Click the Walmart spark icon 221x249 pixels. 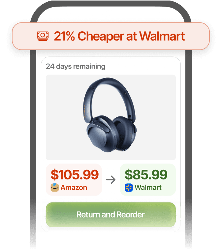[129, 188]
